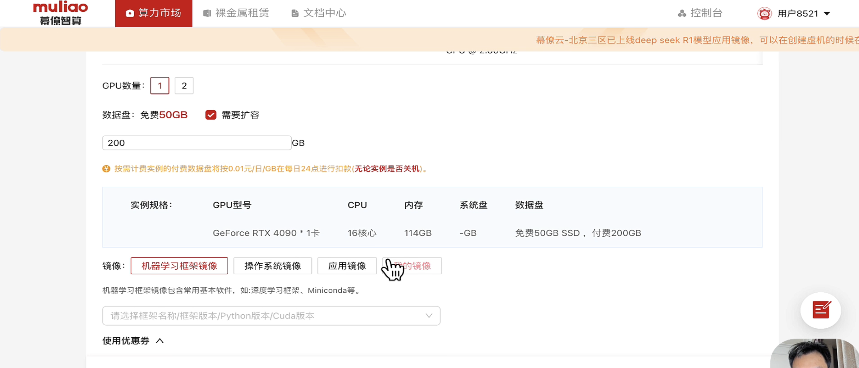Uncheck the 需要扩容 checkbox
The height and width of the screenshot is (368, 859).
click(211, 115)
